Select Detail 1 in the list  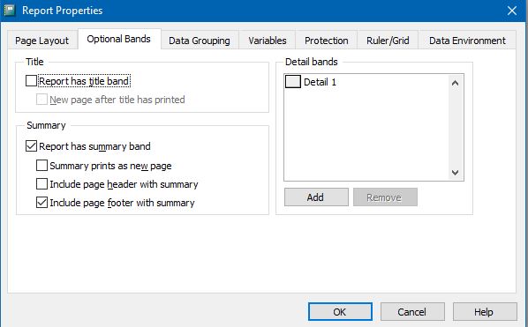coord(320,82)
